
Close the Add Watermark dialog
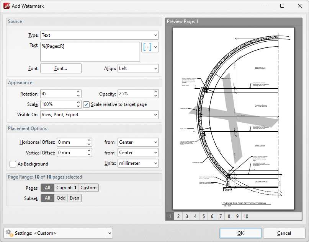tap(300, 6)
